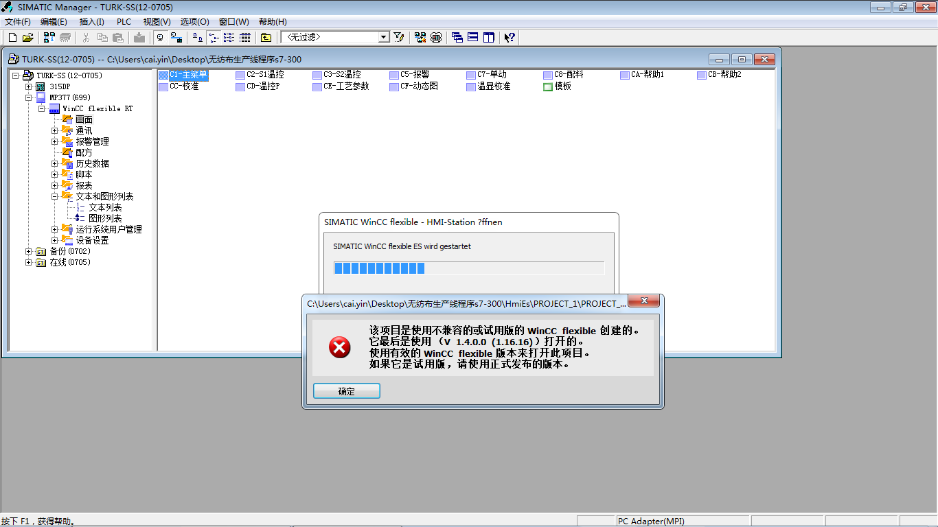Open the 编辑(E) menu
Image resolution: width=938 pixels, height=527 pixels.
[x=54, y=22]
